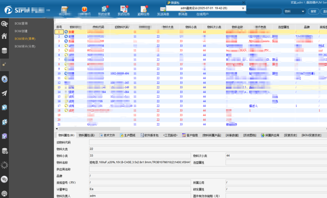Select BOM创建 in the side menu

click(x=21, y=31)
